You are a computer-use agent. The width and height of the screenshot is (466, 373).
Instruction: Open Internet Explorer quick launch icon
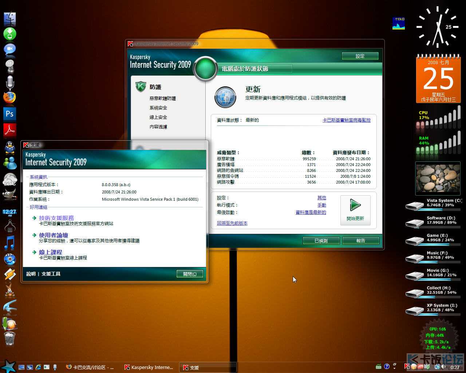[x=38, y=367]
